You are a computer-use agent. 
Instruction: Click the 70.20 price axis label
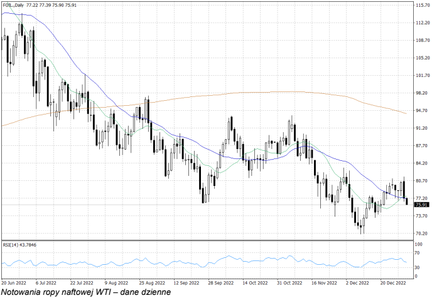[422, 234]
